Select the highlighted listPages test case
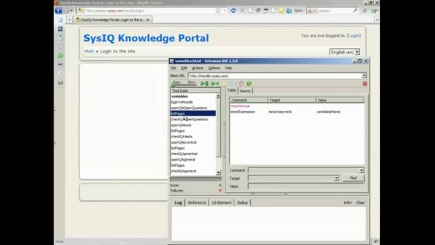 click(193, 114)
